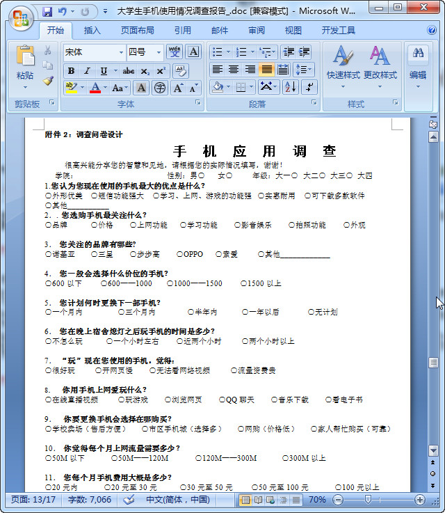Screen dimensions: 445x513
Task: Expand numbering list options arrow
Action: click(252, 52)
